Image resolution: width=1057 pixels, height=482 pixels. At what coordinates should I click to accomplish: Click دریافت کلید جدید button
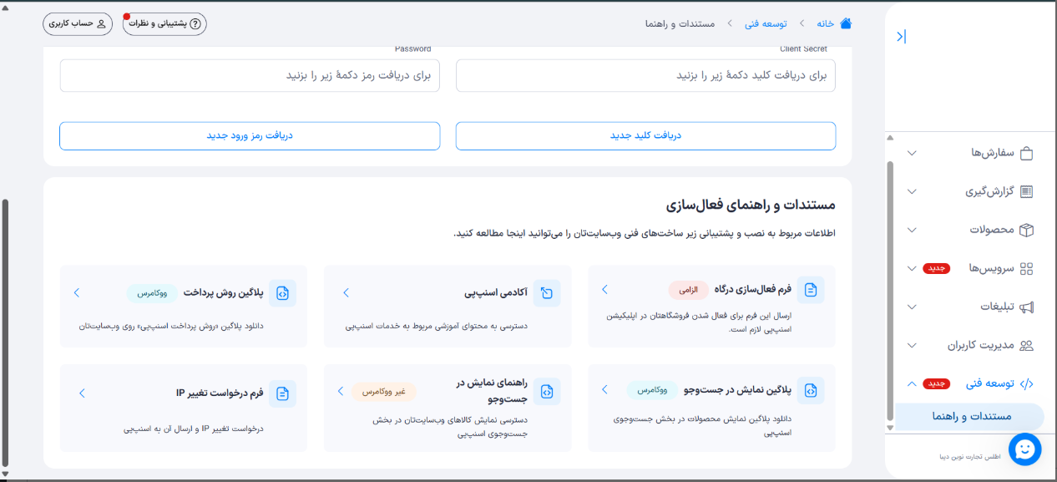click(645, 135)
